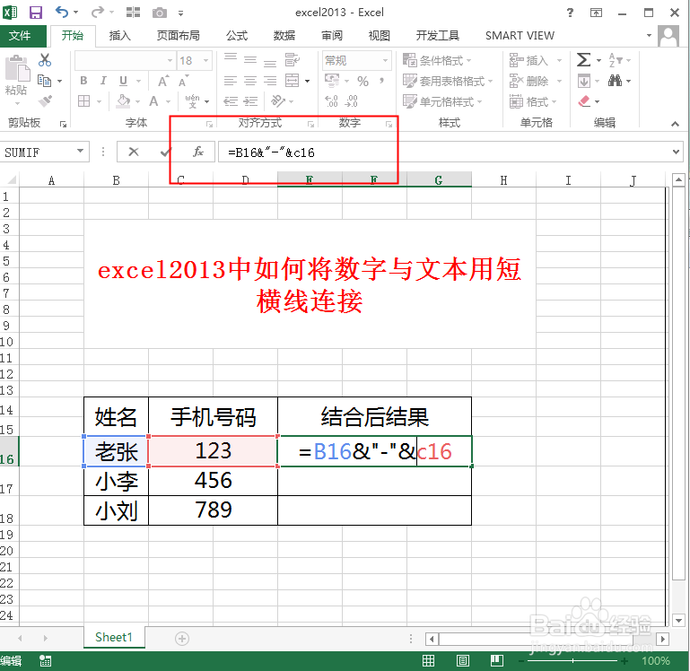This screenshot has height=671, width=690.
Task: Toggle the macro recording icon in status bar
Action: tap(46, 660)
